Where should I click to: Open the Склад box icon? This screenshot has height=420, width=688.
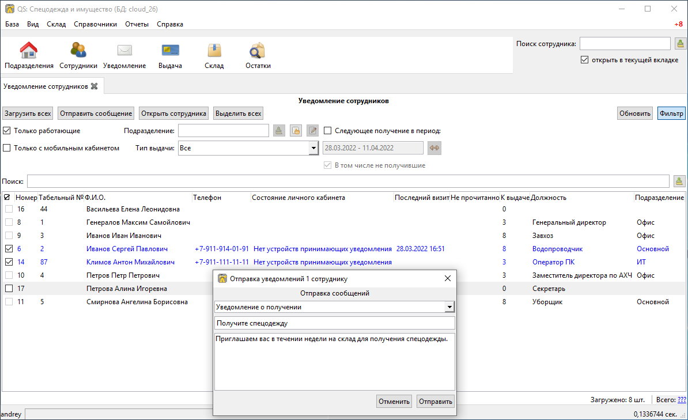214,51
